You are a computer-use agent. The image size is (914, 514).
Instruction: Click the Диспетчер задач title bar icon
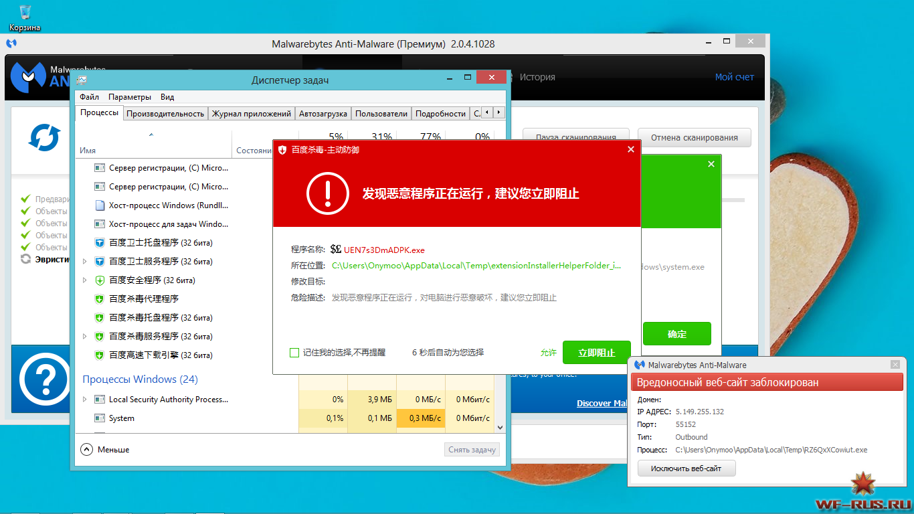(81, 80)
